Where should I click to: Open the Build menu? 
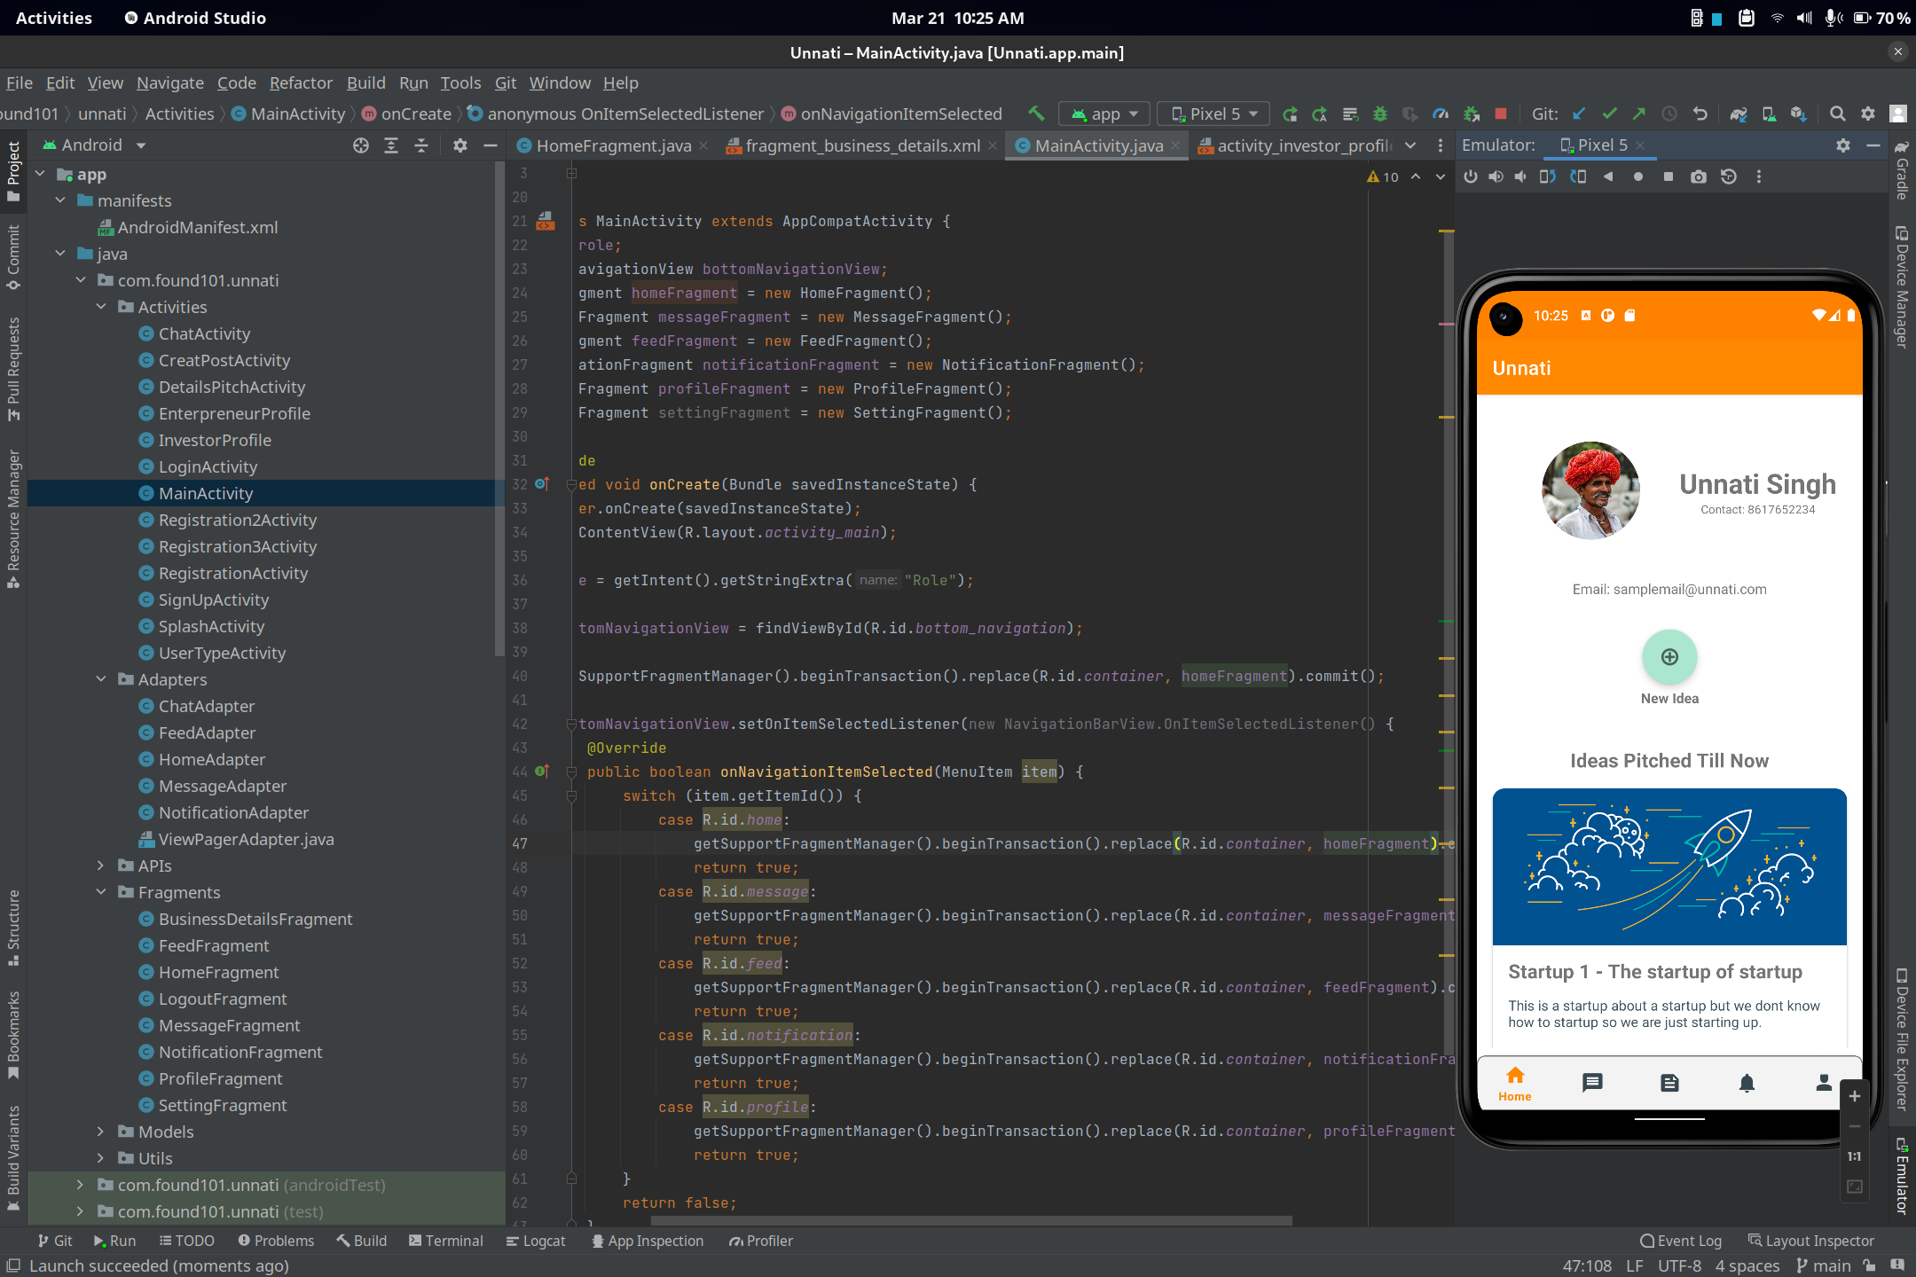[x=365, y=82]
